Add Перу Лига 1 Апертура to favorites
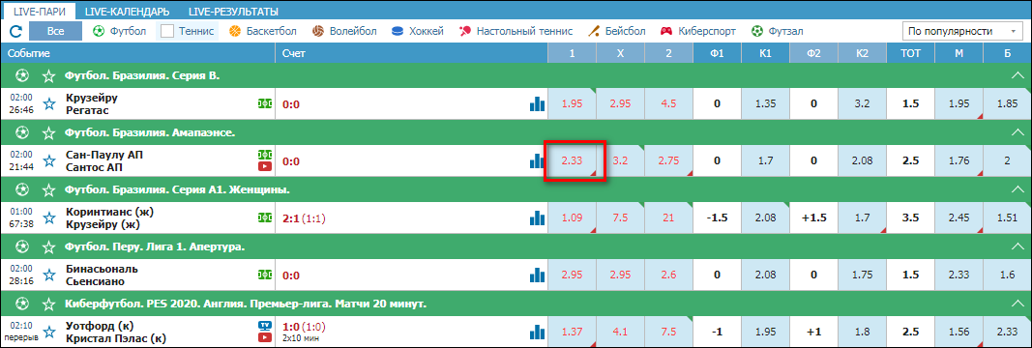1032x348 pixels. pos(48,246)
